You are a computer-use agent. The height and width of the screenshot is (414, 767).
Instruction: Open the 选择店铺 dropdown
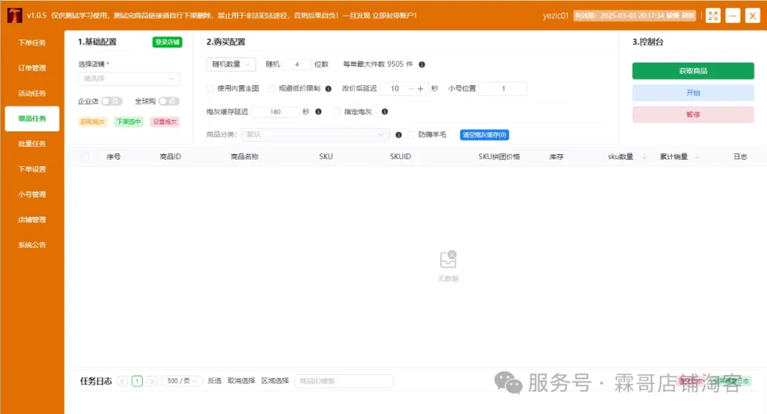pyautogui.click(x=129, y=79)
